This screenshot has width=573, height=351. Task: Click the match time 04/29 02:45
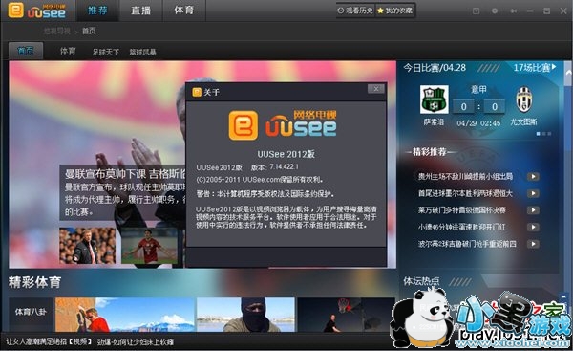[478, 123]
